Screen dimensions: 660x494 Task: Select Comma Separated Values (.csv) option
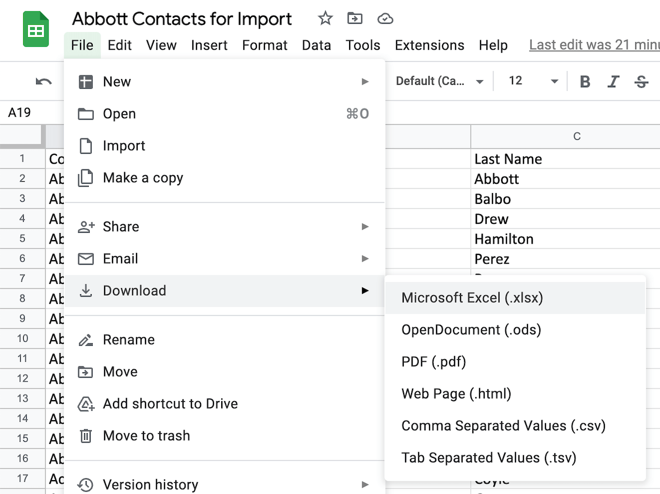[503, 426]
